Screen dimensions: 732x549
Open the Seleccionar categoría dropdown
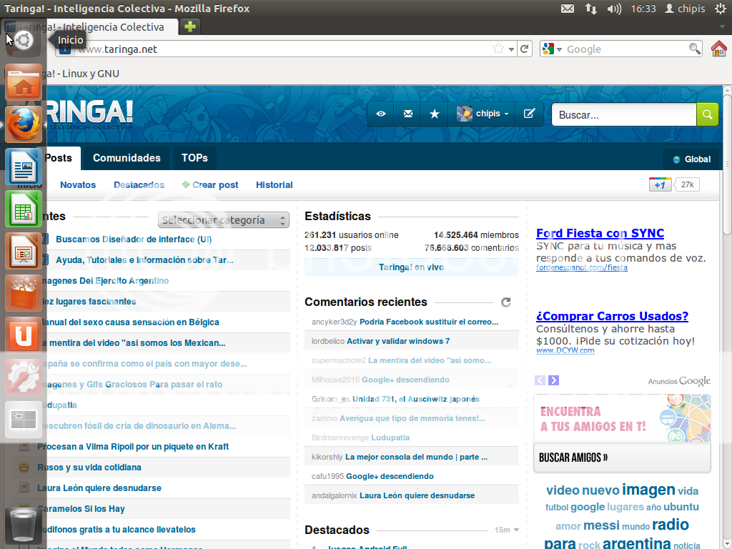pyautogui.click(x=223, y=220)
